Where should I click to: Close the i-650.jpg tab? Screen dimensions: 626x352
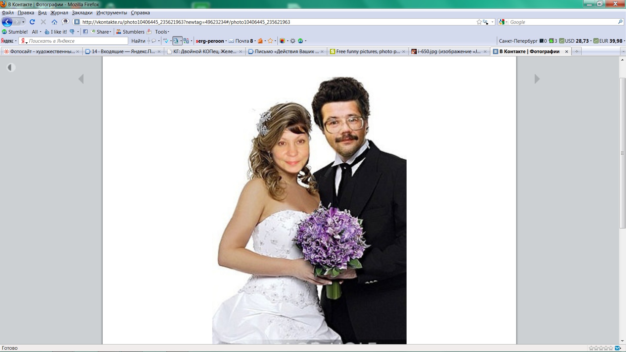point(485,51)
